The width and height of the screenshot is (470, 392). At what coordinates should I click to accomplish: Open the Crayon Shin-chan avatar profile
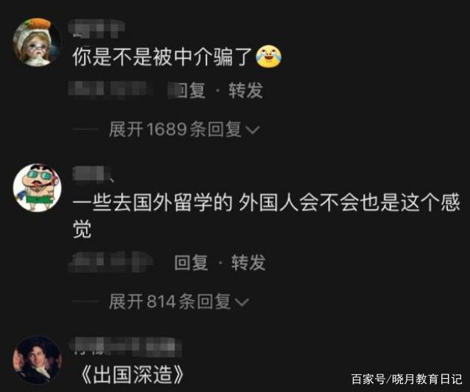click(x=38, y=188)
